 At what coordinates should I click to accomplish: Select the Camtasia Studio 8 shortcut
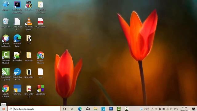point(6,58)
